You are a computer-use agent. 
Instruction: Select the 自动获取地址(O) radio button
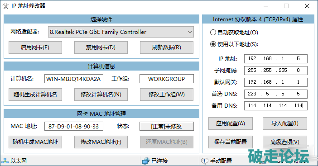[x=213, y=33]
